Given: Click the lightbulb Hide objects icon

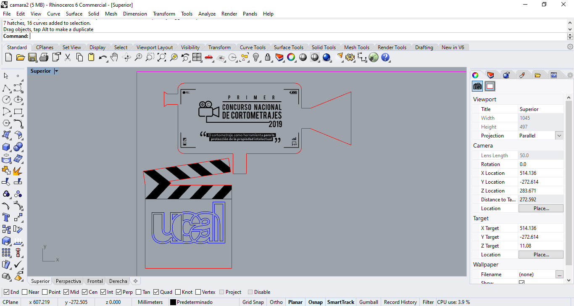Looking at the screenshot, I should coord(256,57).
